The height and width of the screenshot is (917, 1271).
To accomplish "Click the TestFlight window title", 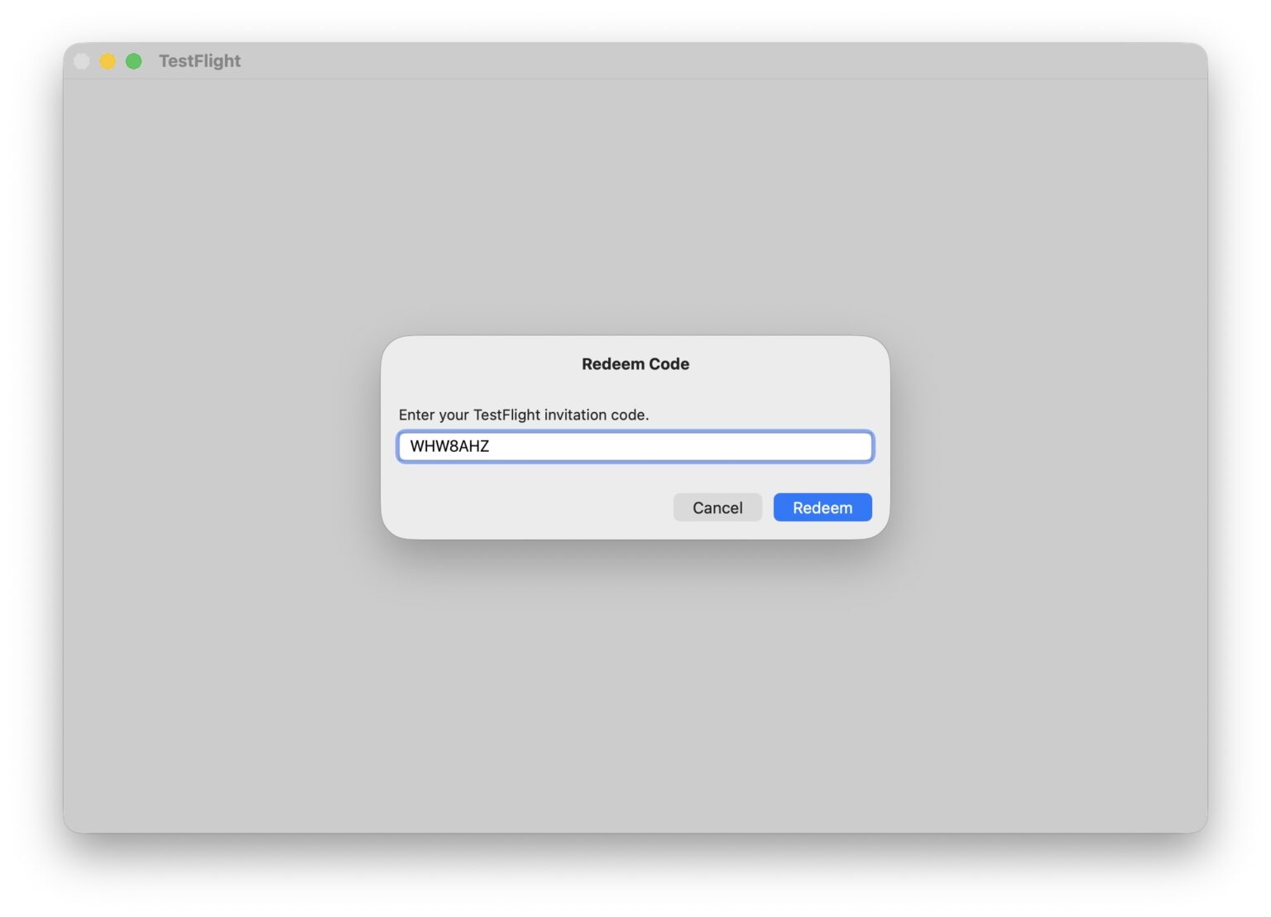I will click(199, 61).
